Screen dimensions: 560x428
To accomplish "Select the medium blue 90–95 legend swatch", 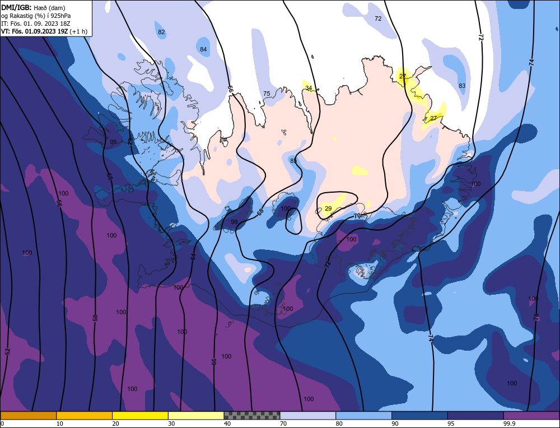I will [419, 416].
